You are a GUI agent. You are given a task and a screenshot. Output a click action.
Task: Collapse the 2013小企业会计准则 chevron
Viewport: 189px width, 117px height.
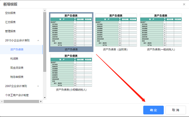pyautogui.click(x=38, y=40)
